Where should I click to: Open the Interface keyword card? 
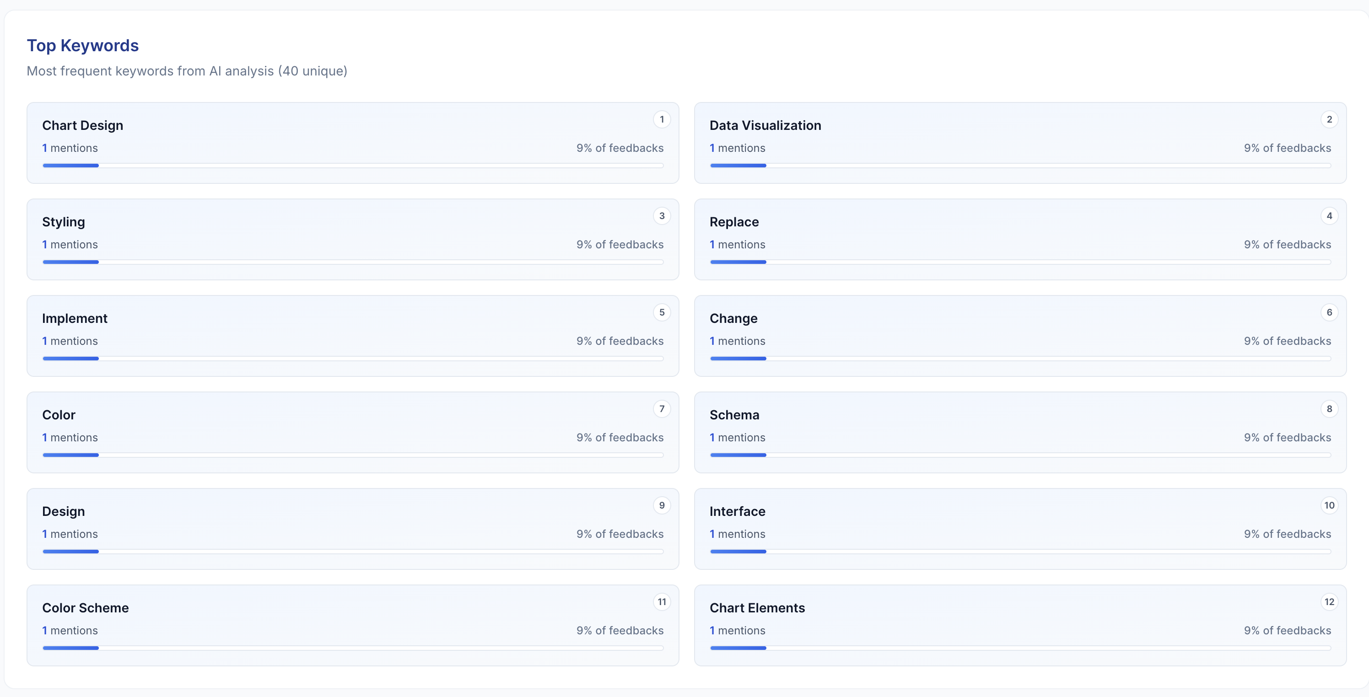tap(1020, 529)
